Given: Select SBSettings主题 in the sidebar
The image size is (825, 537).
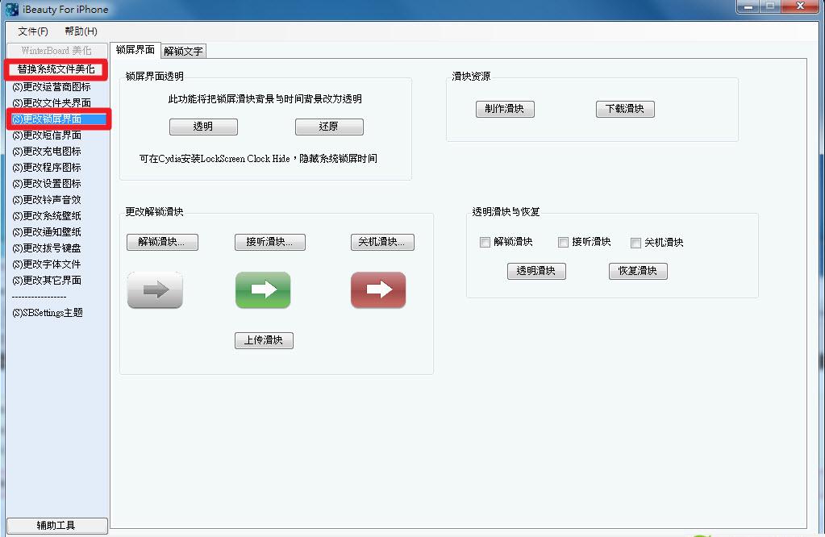Looking at the screenshot, I should (x=50, y=312).
